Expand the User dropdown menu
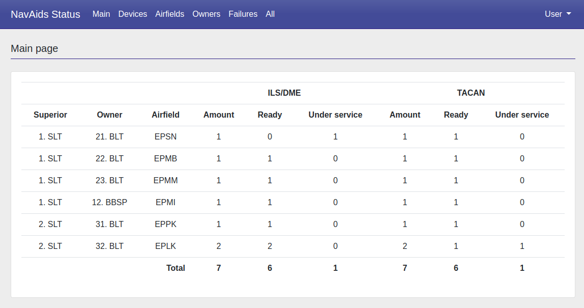The width and height of the screenshot is (584, 308). [x=558, y=14]
